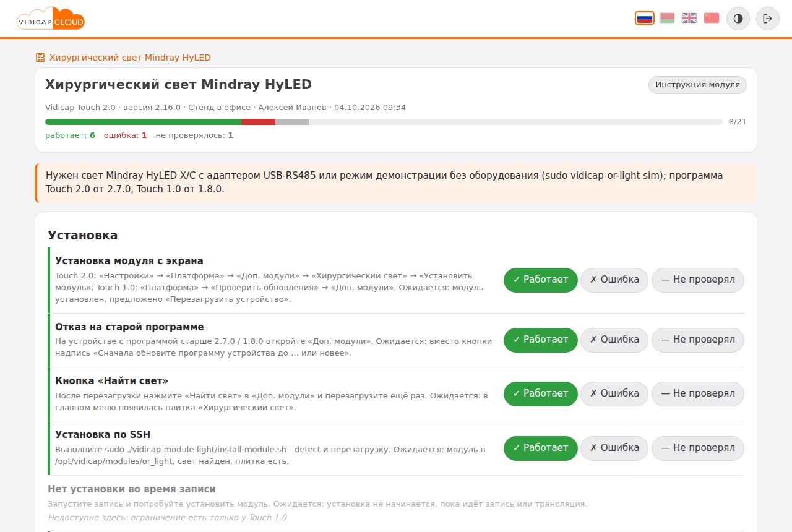Mark «Установка по SSH» as Ошибка
Viewport: 792px width, 532px height.
click(614, 448)
